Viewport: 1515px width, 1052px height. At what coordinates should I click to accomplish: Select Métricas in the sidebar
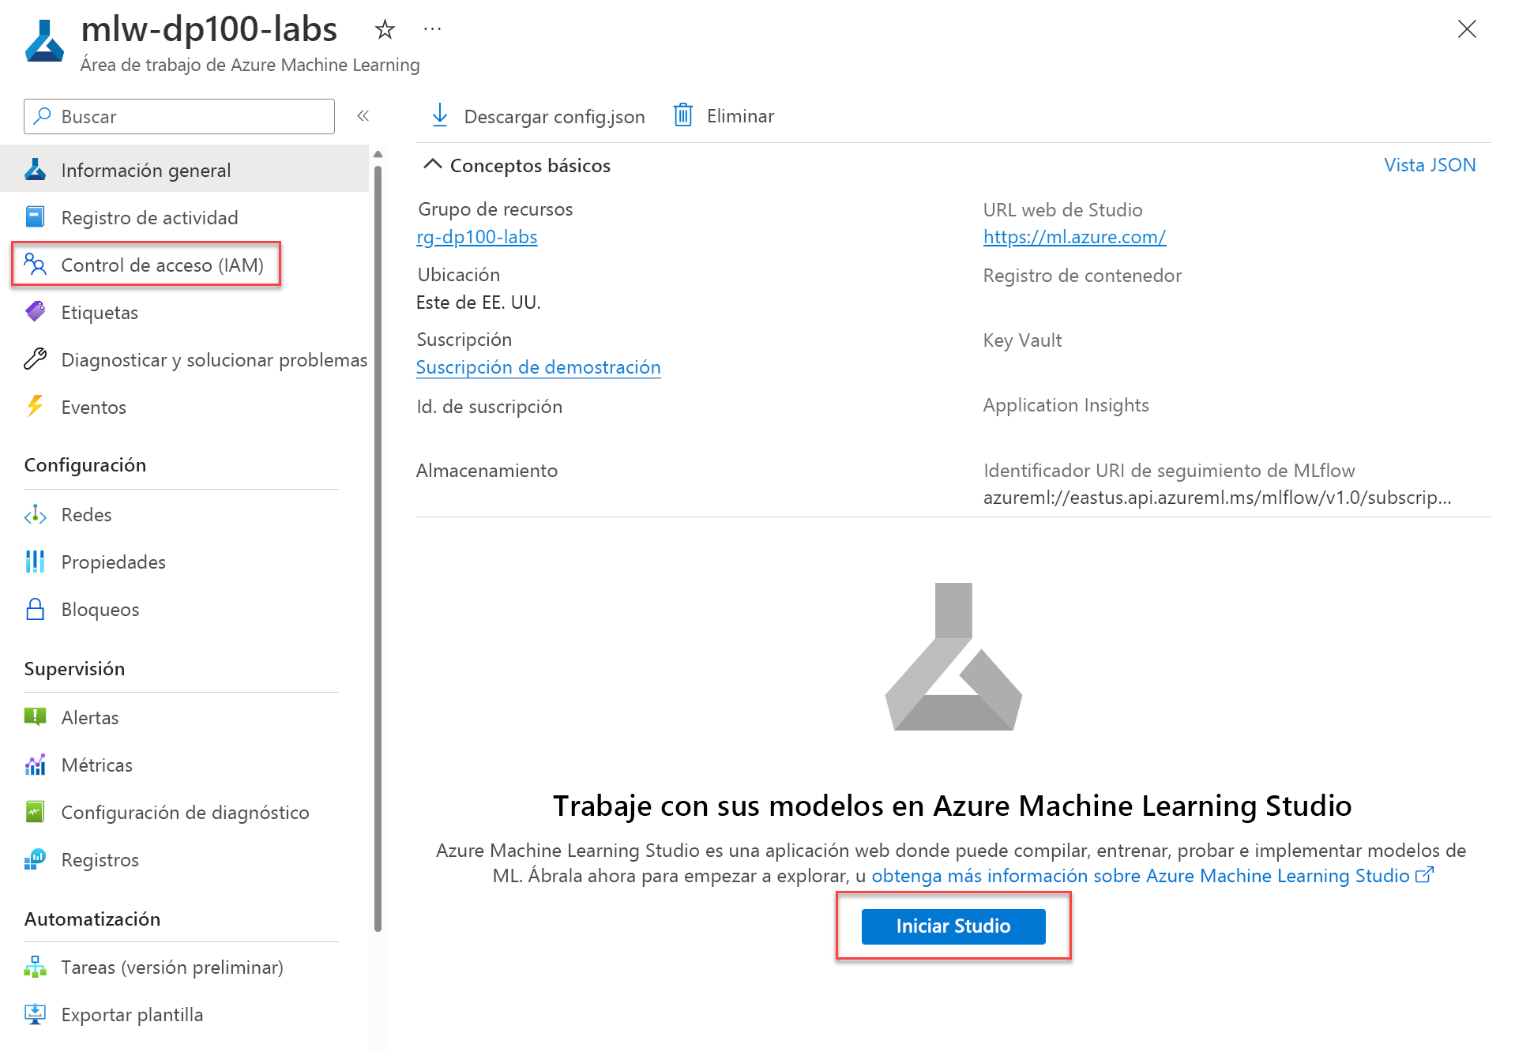pos(185,765)
